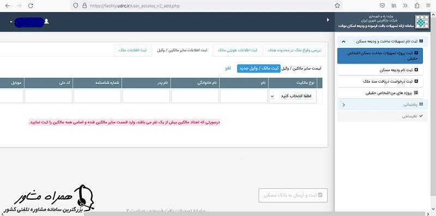Viewport: 436px width, 216px height.
Task: Click the کد ملی column header
Action: tap(49, 83)
